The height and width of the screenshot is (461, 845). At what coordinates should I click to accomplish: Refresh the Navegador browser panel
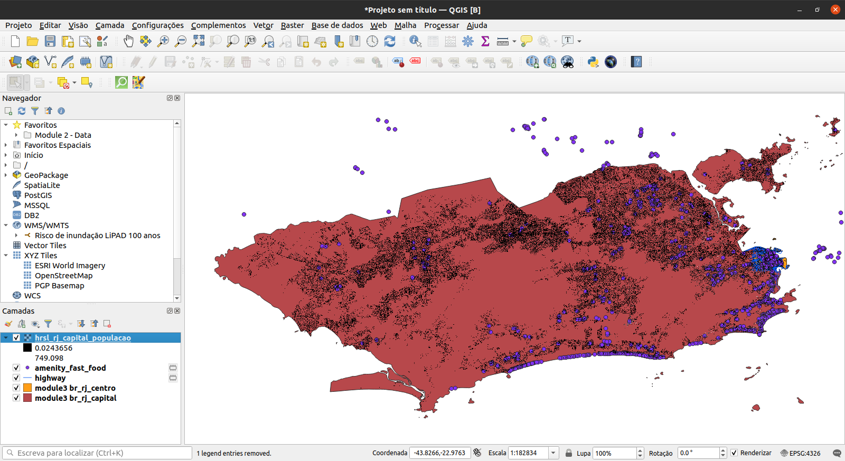point(22,111)
